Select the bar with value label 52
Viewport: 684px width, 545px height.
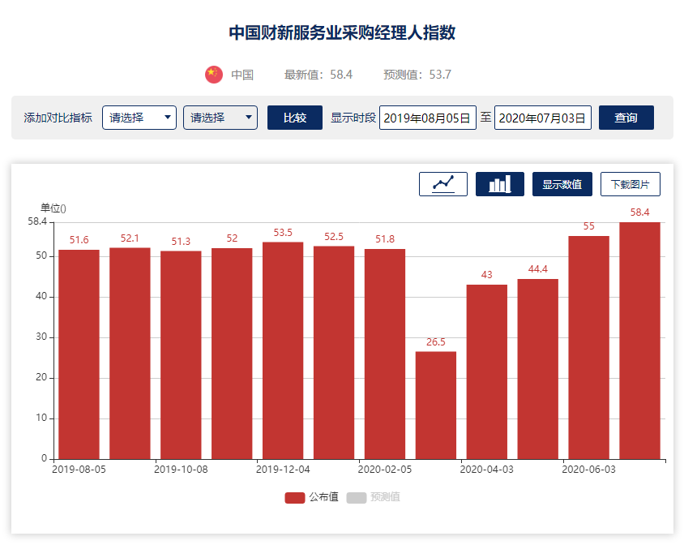(x=232, y=354)
